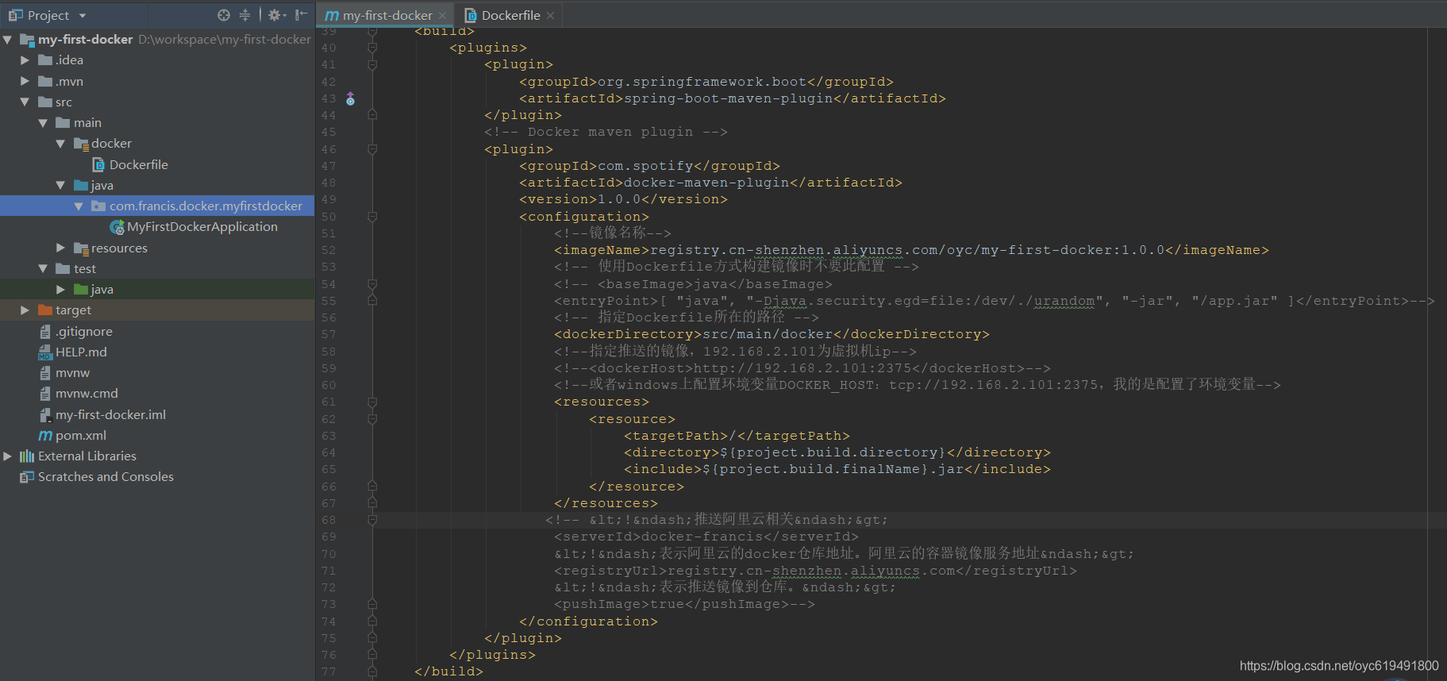1447x681 pixels.
Task: Click the serverId docker-francis line
Action: pos(706,537)
